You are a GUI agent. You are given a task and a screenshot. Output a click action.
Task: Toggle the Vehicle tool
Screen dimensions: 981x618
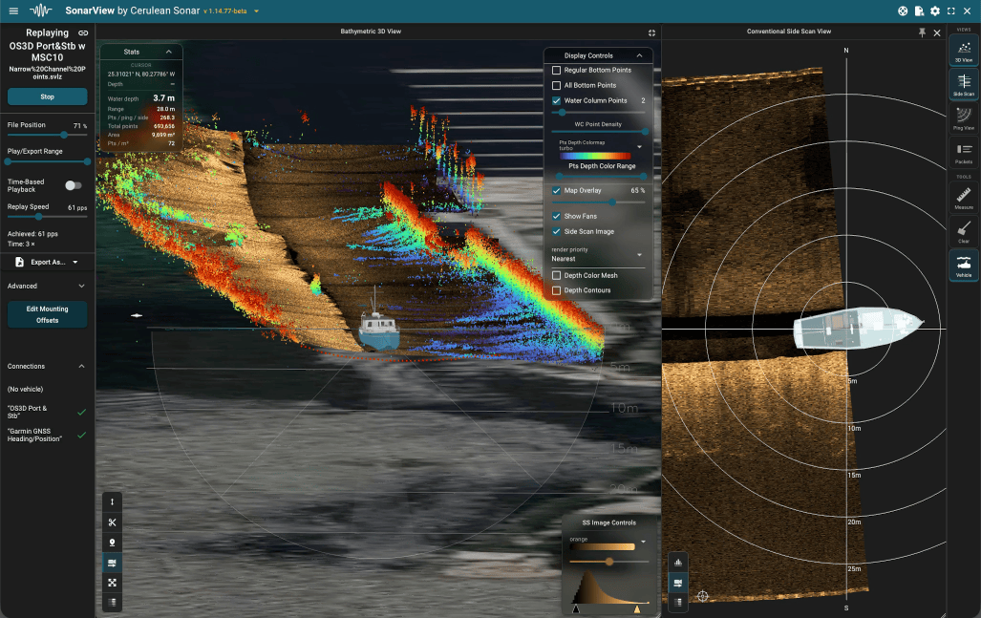coord(964,266)
